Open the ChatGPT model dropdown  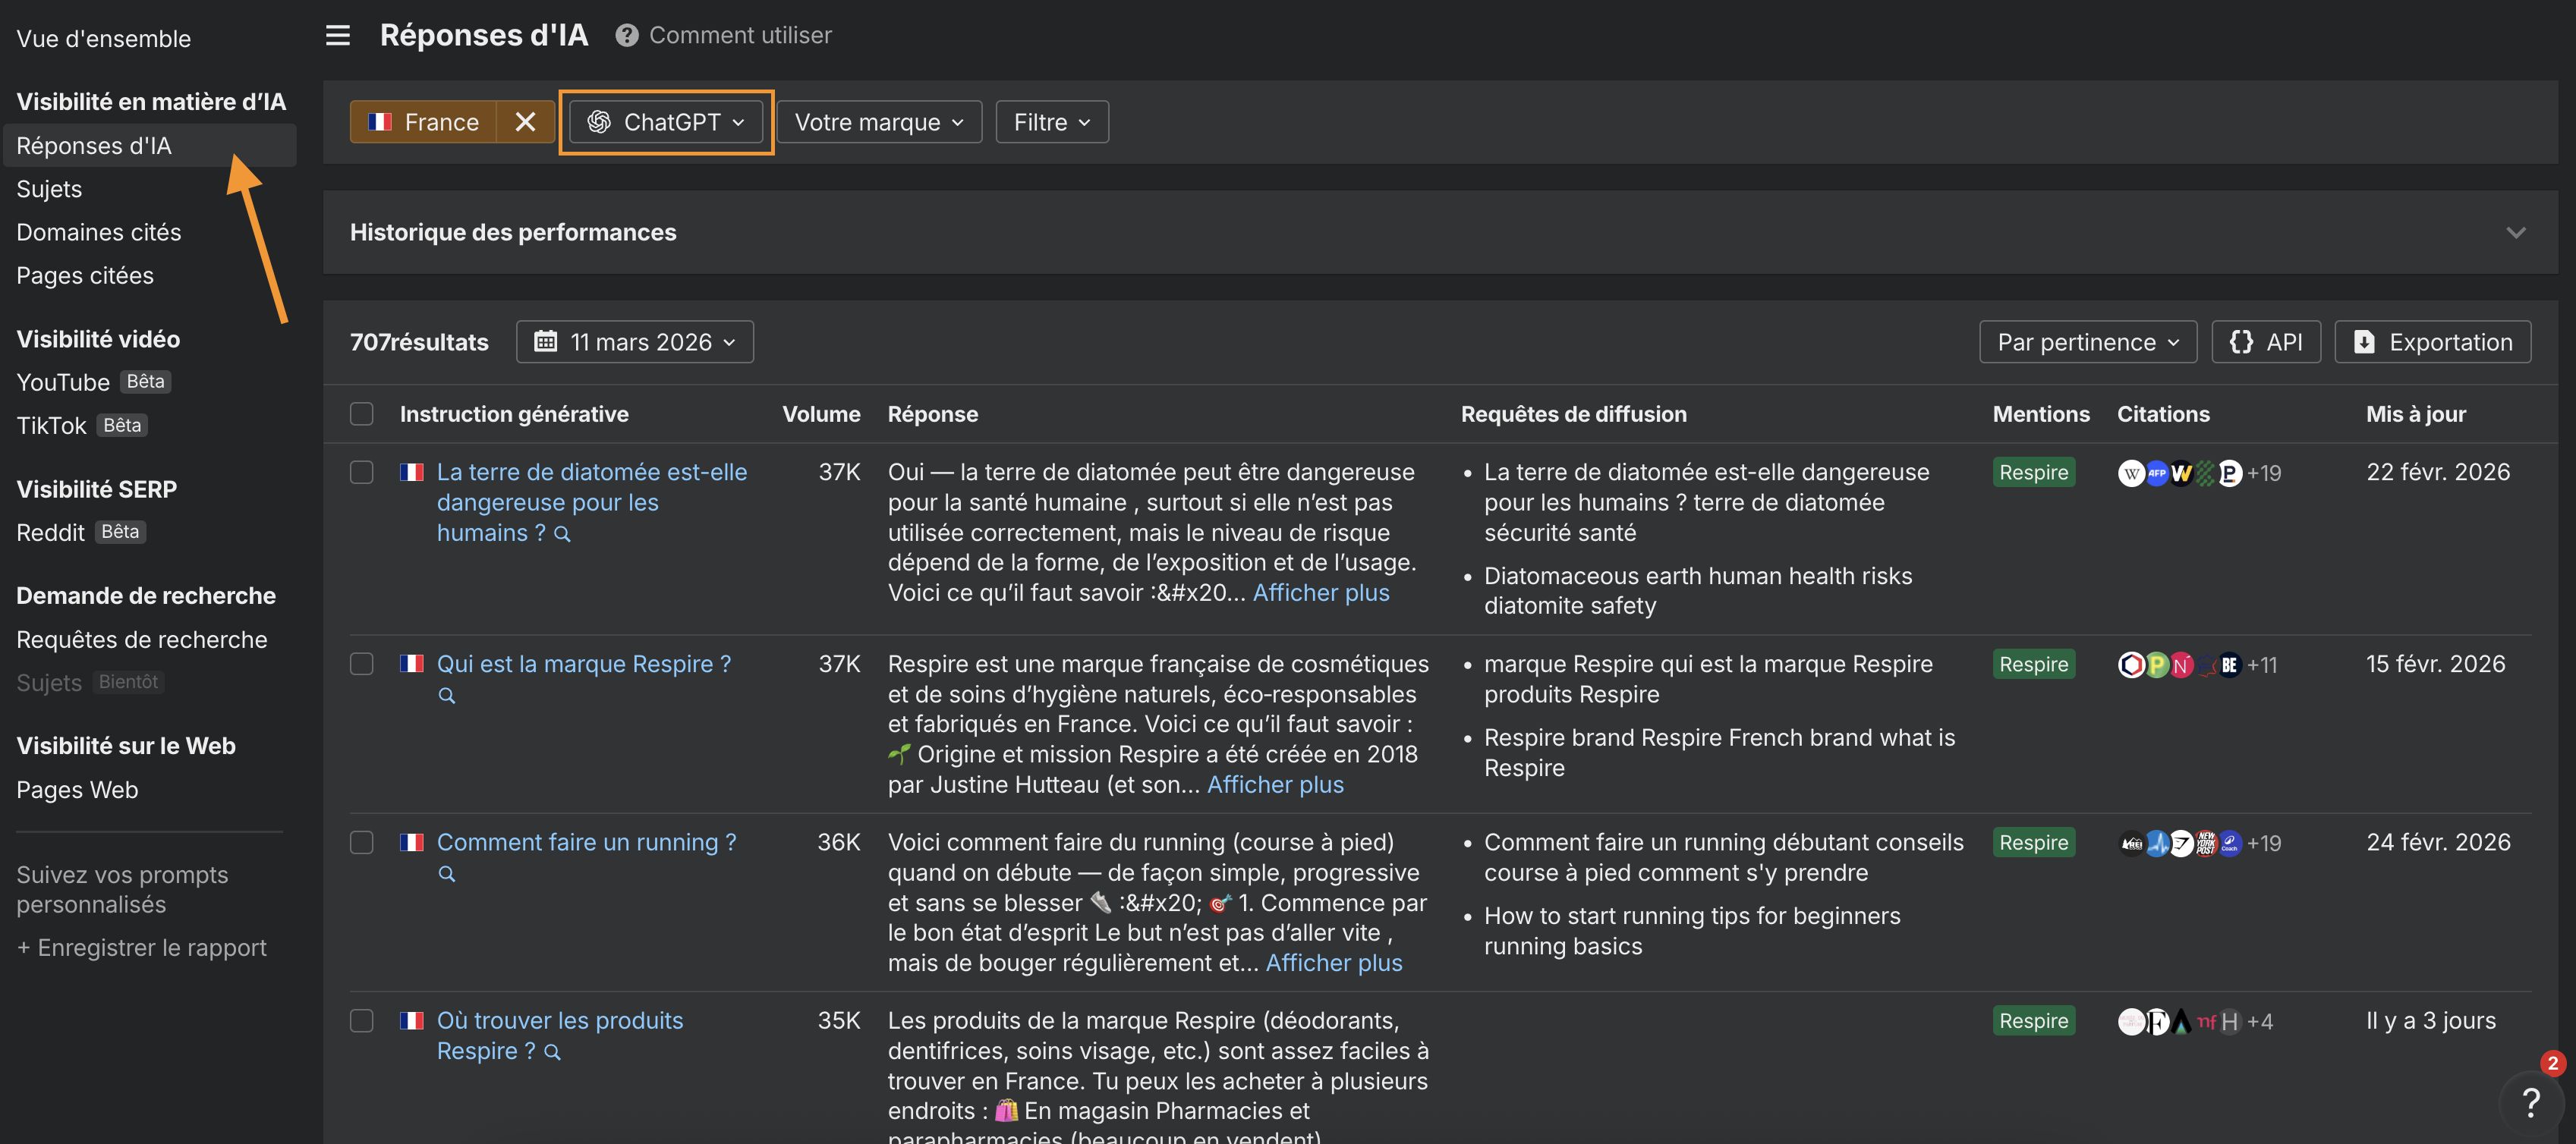click(666, 122)
